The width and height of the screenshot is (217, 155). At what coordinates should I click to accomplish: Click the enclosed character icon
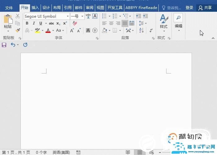coord(95,30)
